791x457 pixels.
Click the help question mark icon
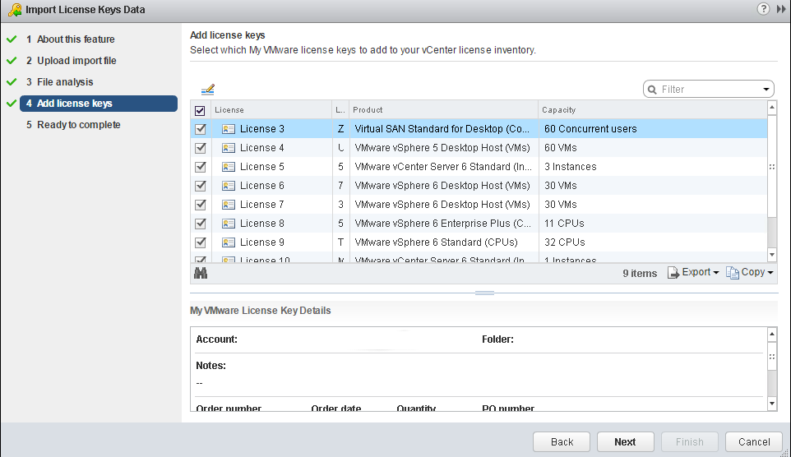pos(763,8)
